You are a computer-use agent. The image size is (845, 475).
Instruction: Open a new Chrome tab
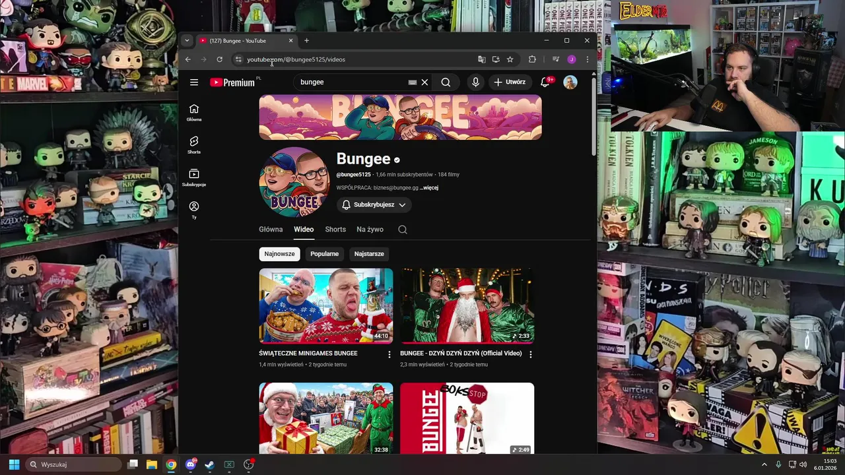click(306, 41)
